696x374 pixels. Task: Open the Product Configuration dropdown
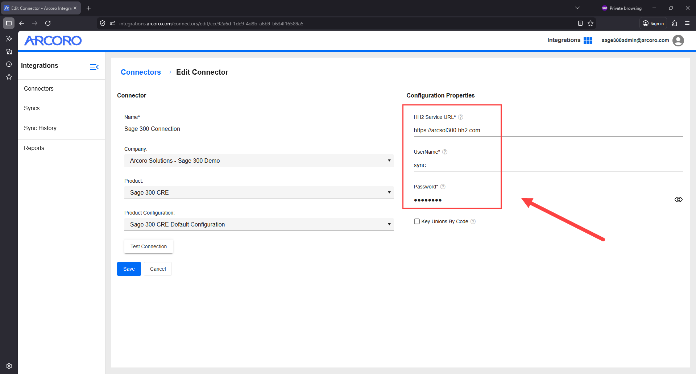[x=259, y=224]
